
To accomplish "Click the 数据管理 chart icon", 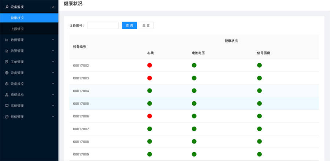I will click(7, 40).
